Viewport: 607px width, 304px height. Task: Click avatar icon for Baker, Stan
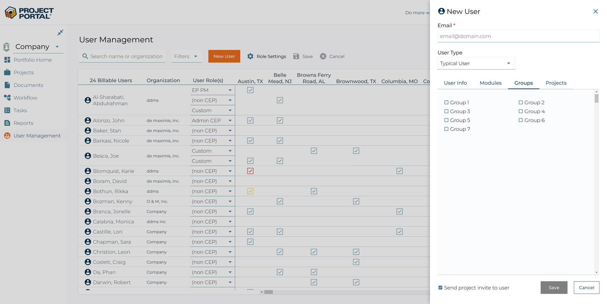point(88,131)
